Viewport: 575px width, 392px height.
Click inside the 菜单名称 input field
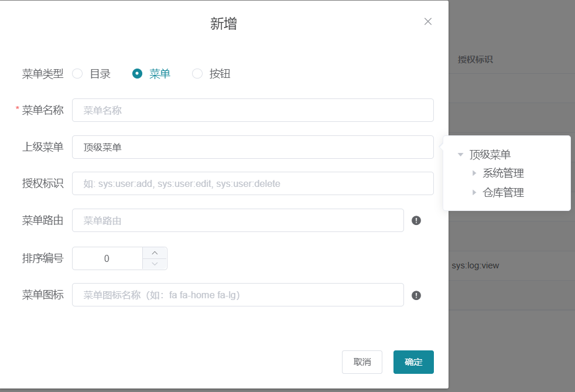[252, 110]
